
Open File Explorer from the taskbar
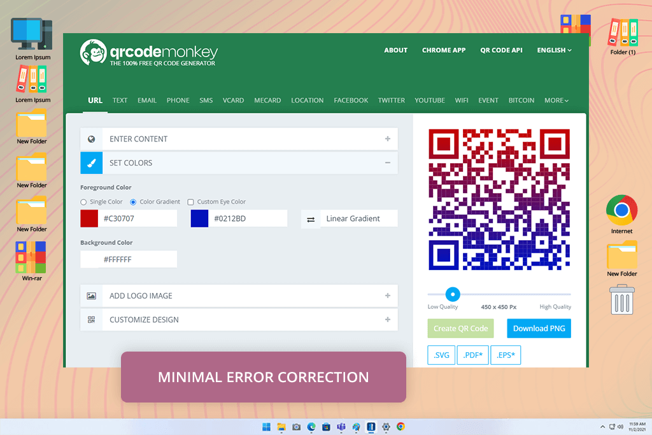(281, 427)
